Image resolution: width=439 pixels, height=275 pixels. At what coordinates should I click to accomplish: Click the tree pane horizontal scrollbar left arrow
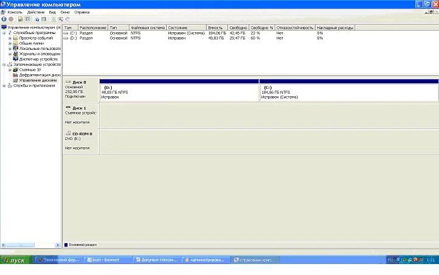(4, 245)
